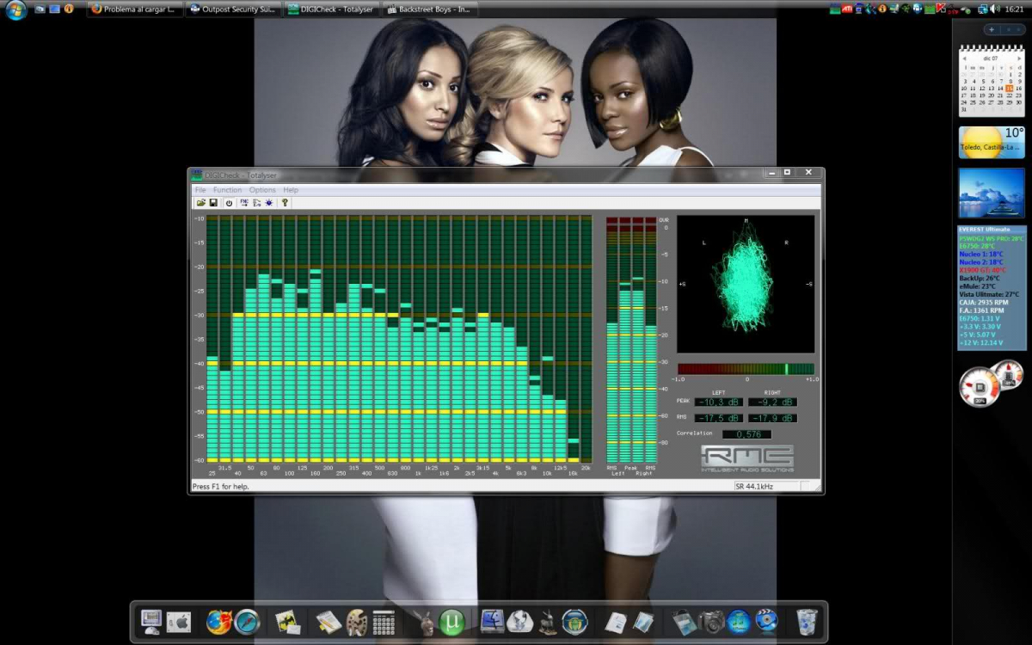
Task: Click the sidebar add gadget plus button
Action: pos(992,29)
